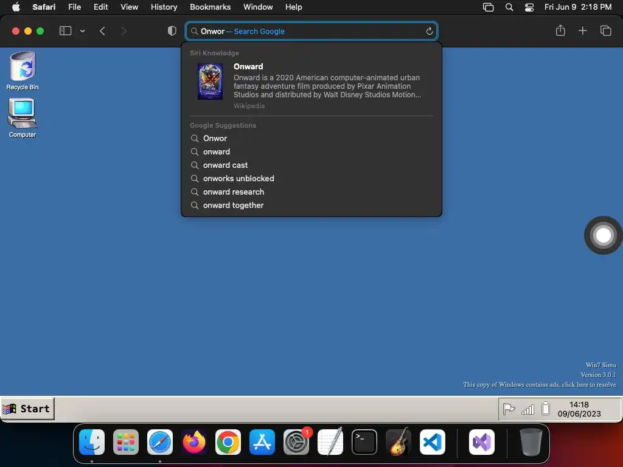Select the 'Onwor' Google suggestion
Viewport: 623px width, 467px height.
click(311, 138)
